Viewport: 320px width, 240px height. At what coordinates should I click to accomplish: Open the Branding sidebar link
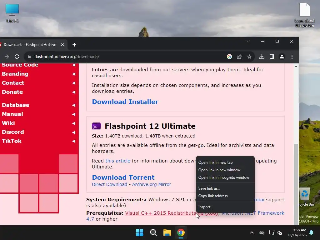(x=15, y=74)
